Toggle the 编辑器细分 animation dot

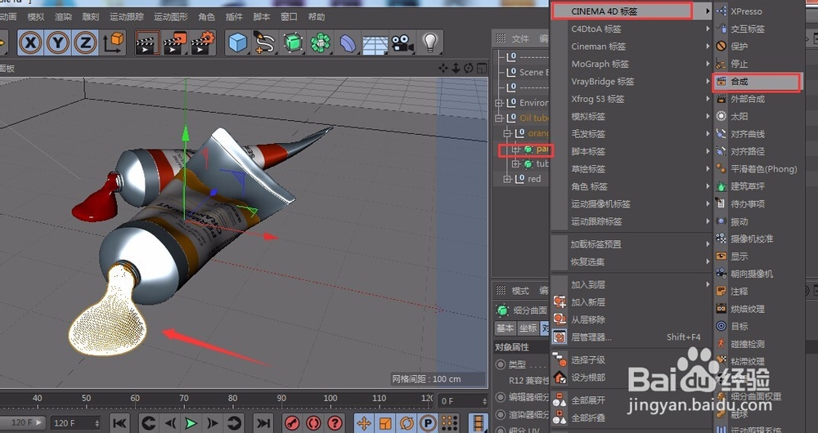[501, 398]
